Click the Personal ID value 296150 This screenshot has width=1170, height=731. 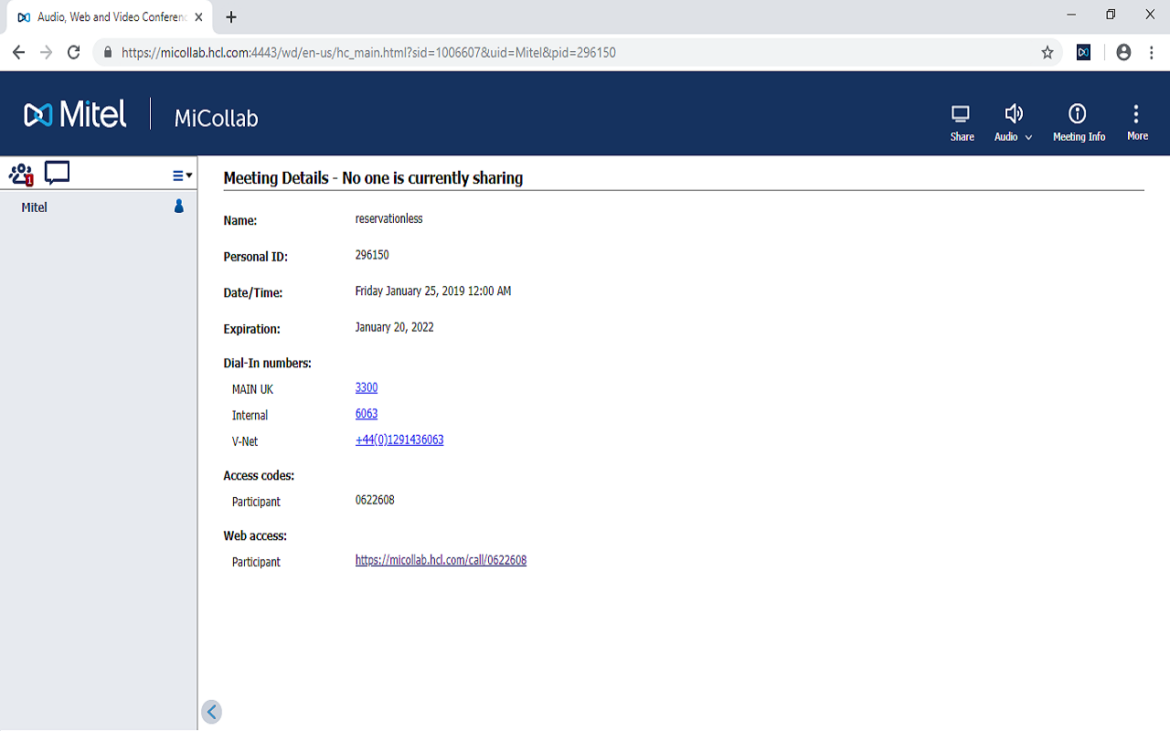[x=372, y=255]
